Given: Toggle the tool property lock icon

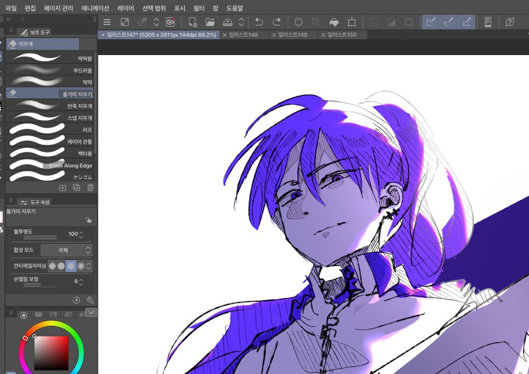Looking at the screenshot, I should point(88,220).
